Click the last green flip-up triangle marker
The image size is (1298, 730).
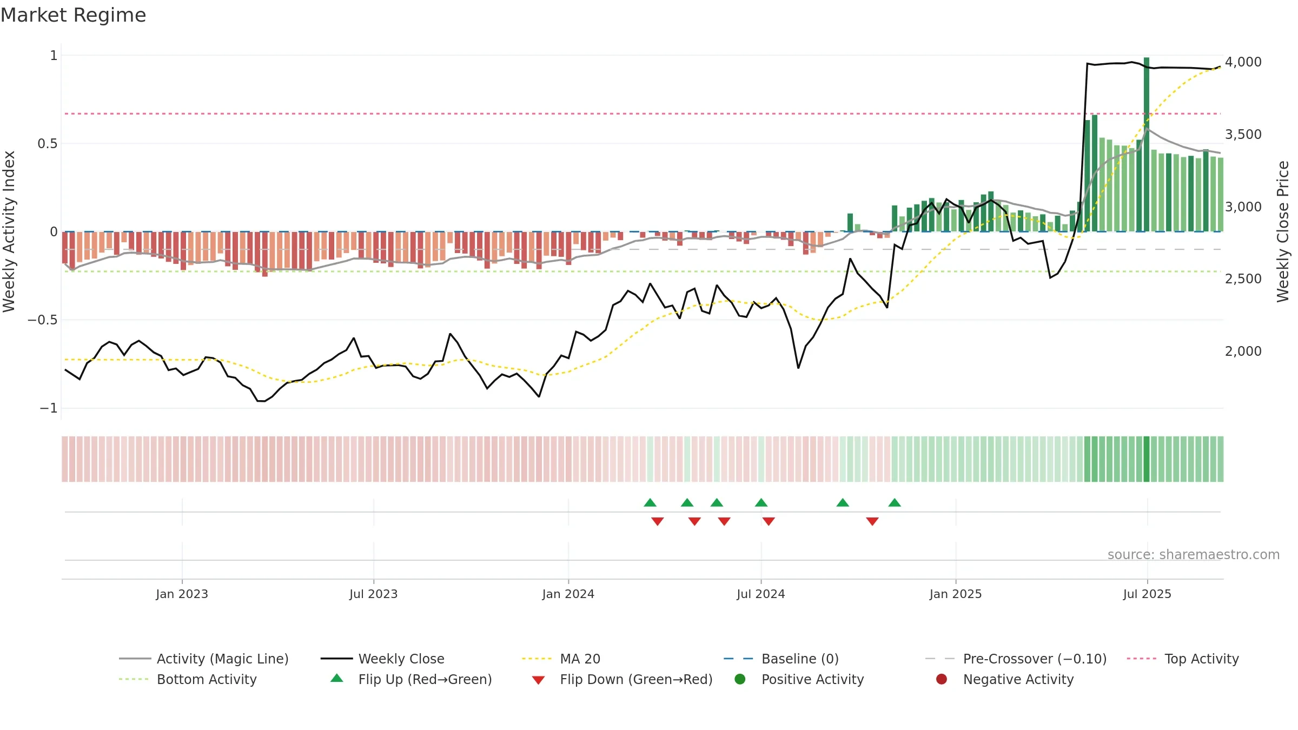point(895,503)
